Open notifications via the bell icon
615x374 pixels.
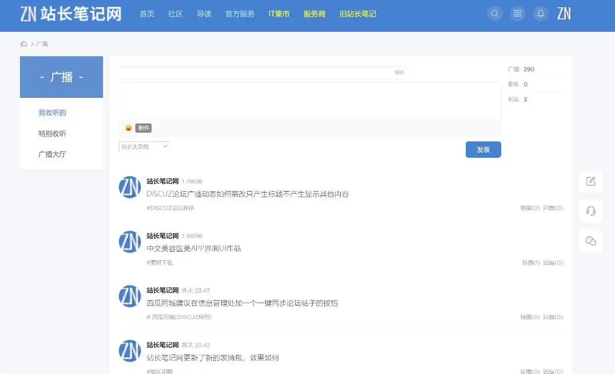click(541, 14)
